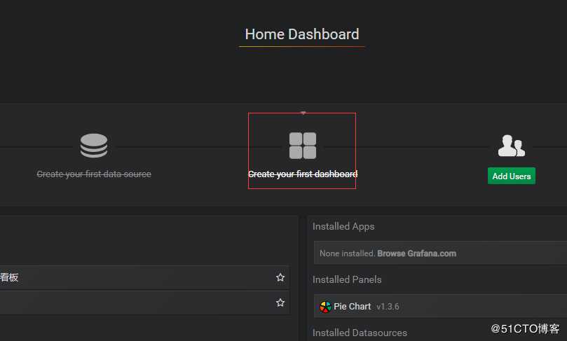Image resolution: width=567 pixels, height=341 pixels.
Task: Open the 'Create your first data source' step
Action: pyautogui.click(x=94, y=174)
